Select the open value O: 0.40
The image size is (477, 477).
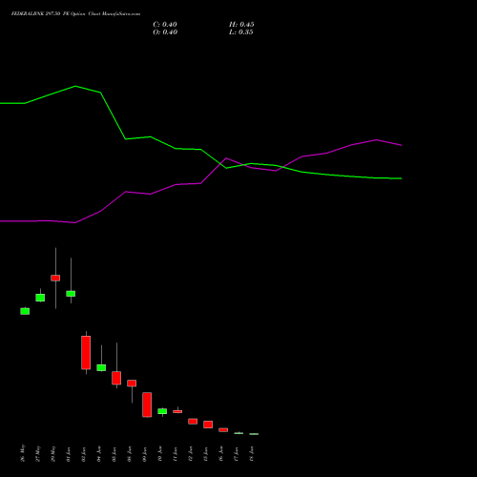pos(165,32)
